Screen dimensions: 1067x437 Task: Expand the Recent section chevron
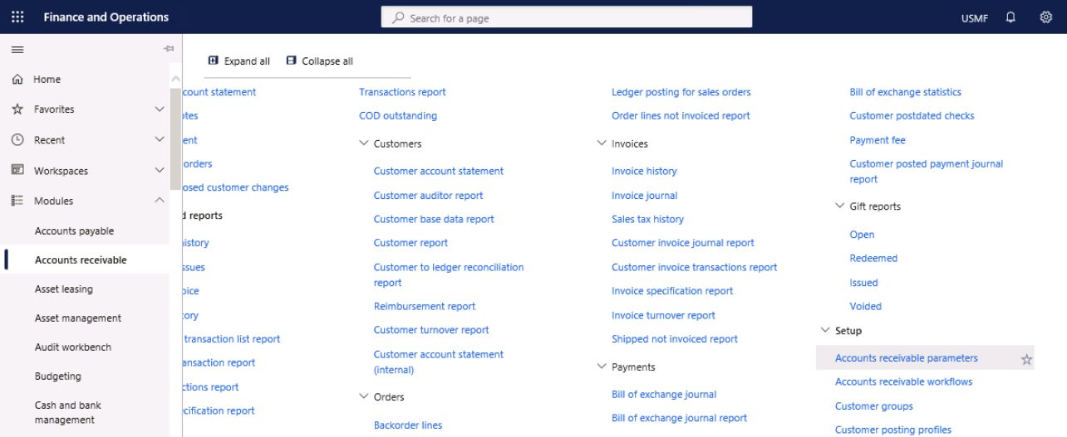click(x=160, y=139)
